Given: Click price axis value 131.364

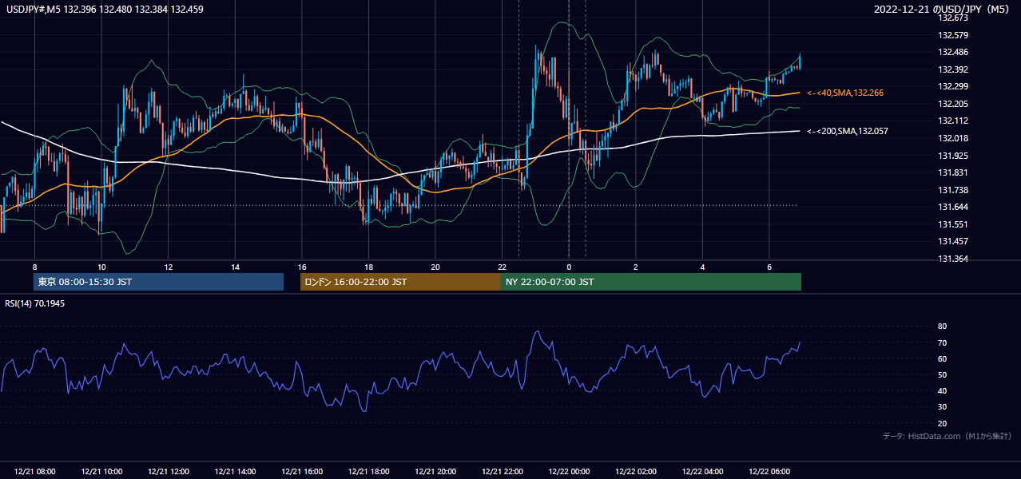Looking at the screenshot, I should point(952,259).
